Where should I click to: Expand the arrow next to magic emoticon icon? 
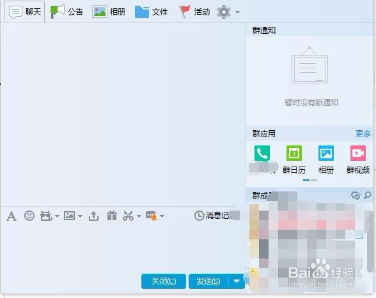pos(57,216)
